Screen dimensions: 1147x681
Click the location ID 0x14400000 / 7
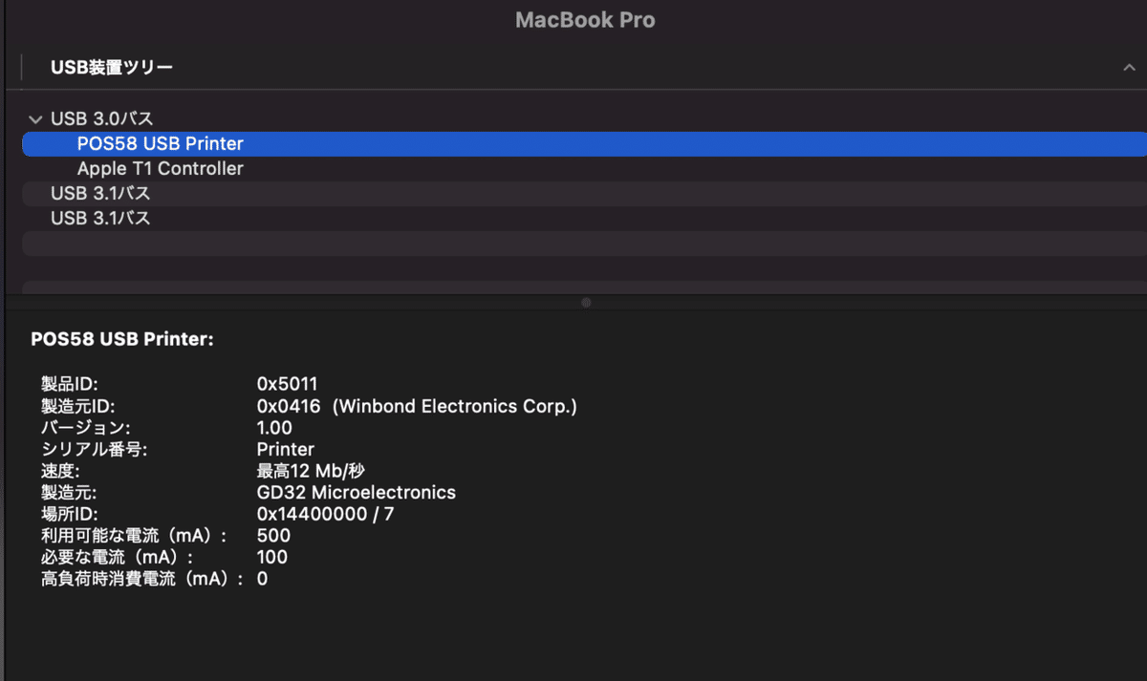point(326,514)
